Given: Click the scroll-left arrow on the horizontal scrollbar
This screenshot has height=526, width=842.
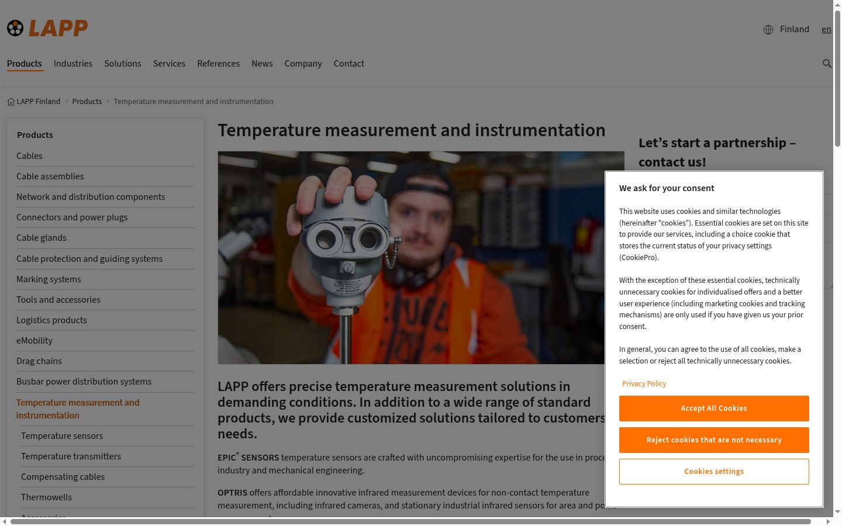Looking at the screenshot, I should coord(5,521).
